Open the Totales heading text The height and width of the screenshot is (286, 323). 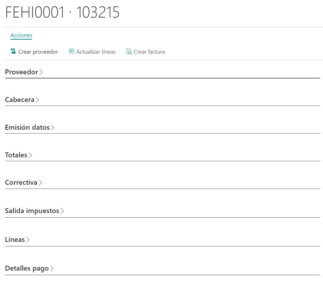pos(15,155)
